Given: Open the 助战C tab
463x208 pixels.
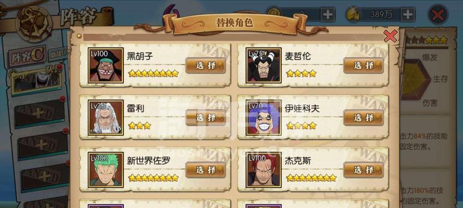Looking at the screenshot, I should 58,54.
